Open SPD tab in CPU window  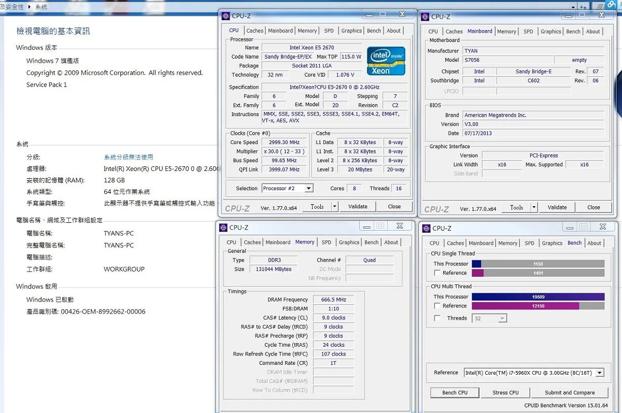(329, 31)
